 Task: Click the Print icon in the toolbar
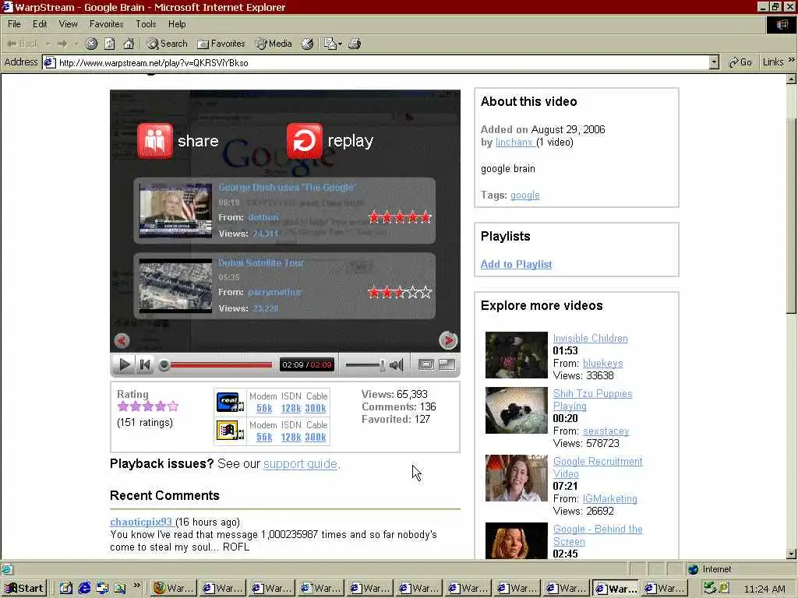click(355, 44)
